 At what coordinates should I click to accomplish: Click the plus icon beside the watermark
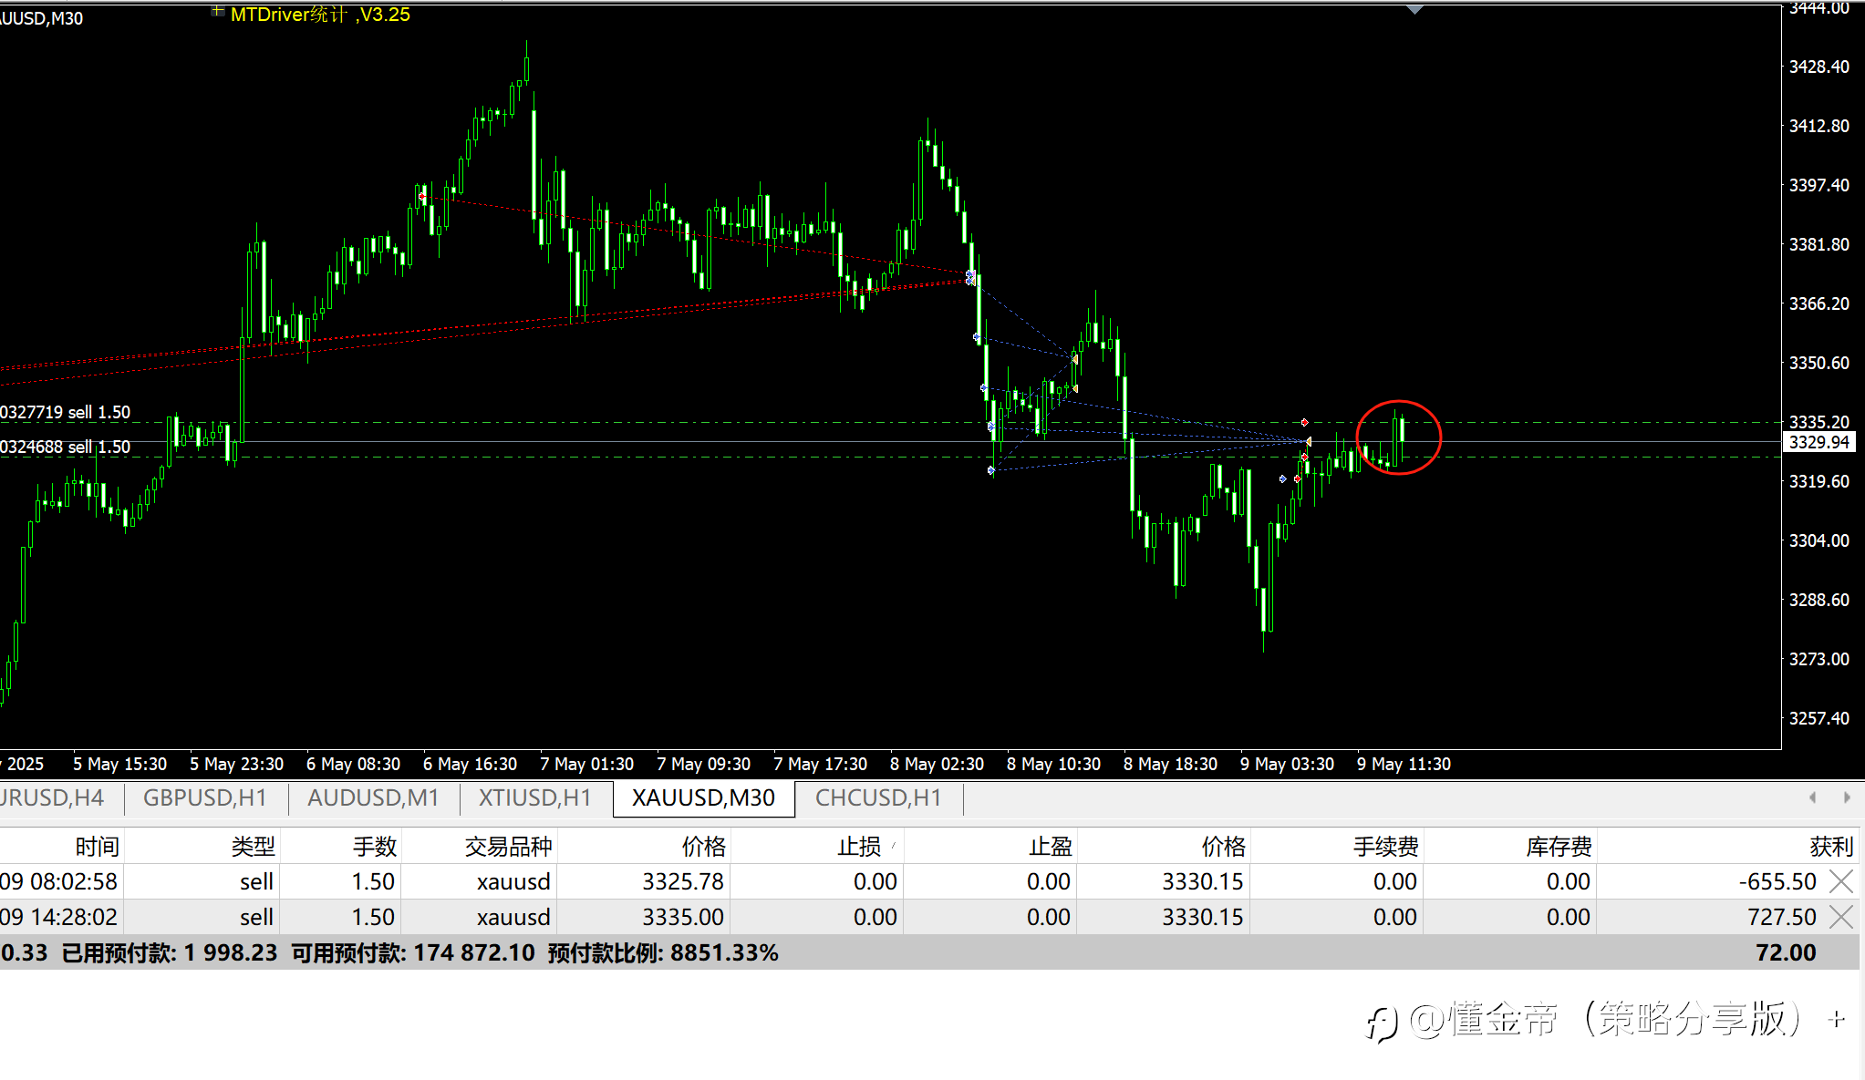click(x=1837, y=1019)
